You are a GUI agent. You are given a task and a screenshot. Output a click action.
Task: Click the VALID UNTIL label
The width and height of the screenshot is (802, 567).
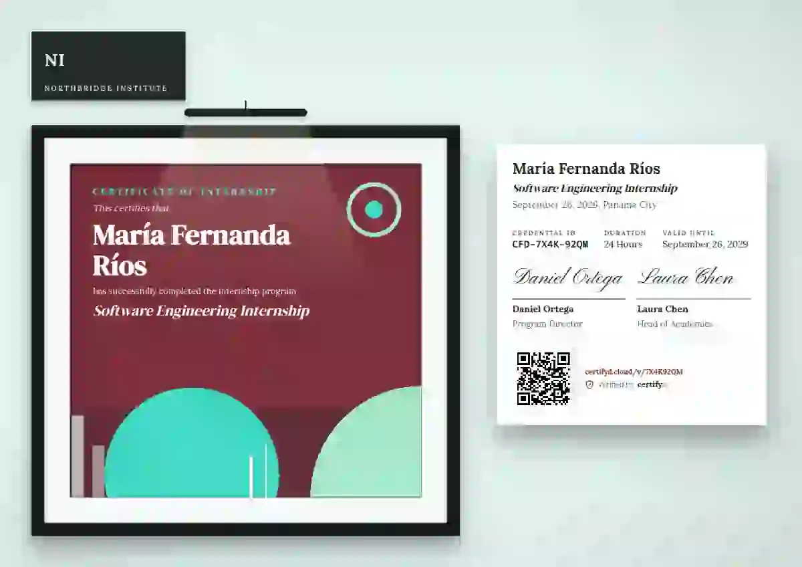click(x=688, y=233)
